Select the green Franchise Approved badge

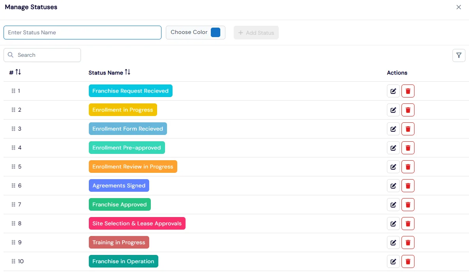[120, 204]
